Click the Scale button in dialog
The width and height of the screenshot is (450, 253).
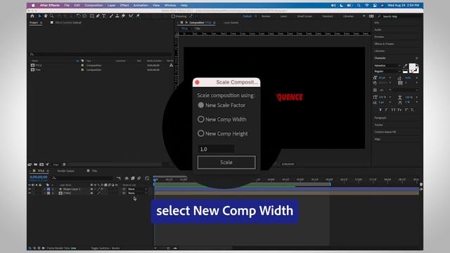[226, 162]
